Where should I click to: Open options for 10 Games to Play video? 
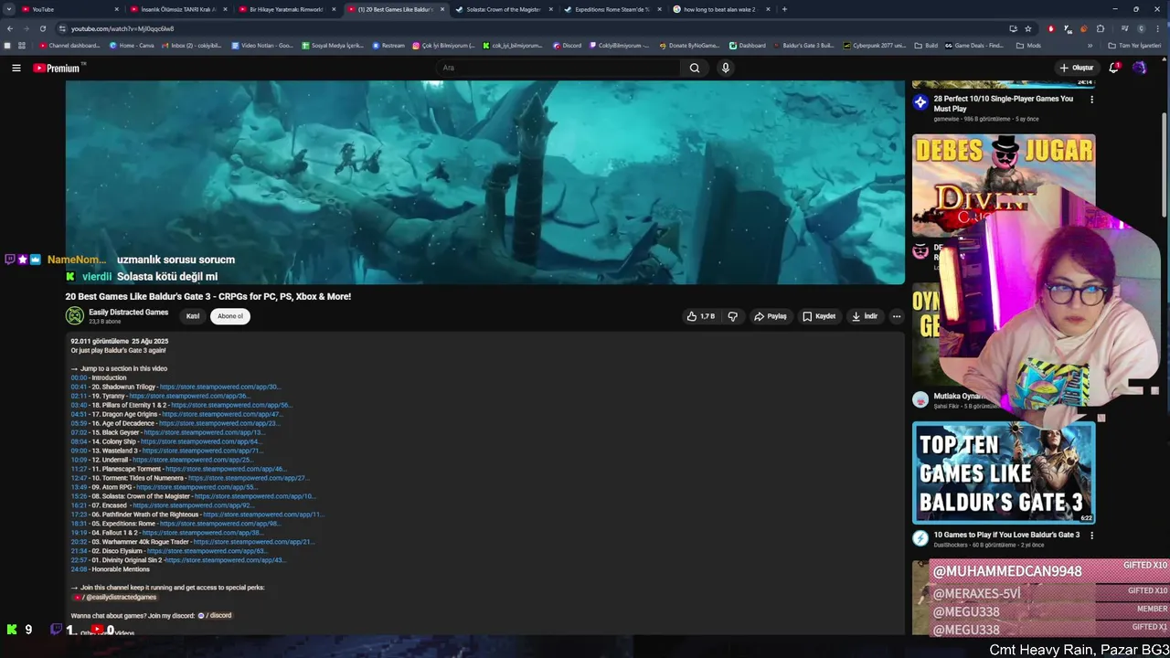click(1091, 536)
